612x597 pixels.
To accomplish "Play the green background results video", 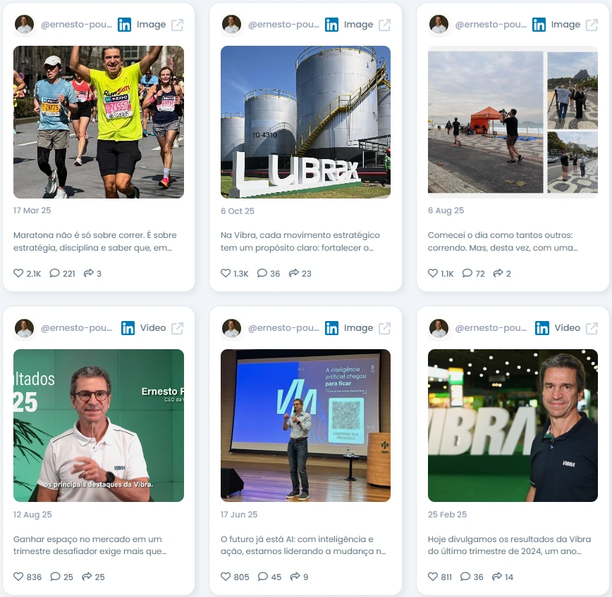I will (x=99, y=425).
